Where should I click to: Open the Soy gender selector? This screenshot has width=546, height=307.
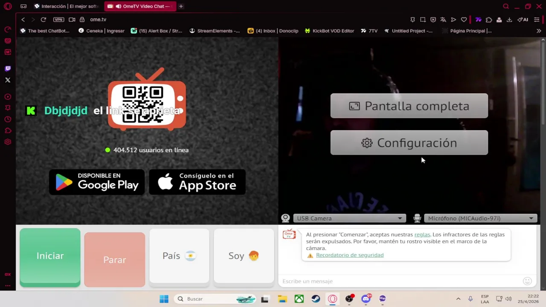click(244, 256)
